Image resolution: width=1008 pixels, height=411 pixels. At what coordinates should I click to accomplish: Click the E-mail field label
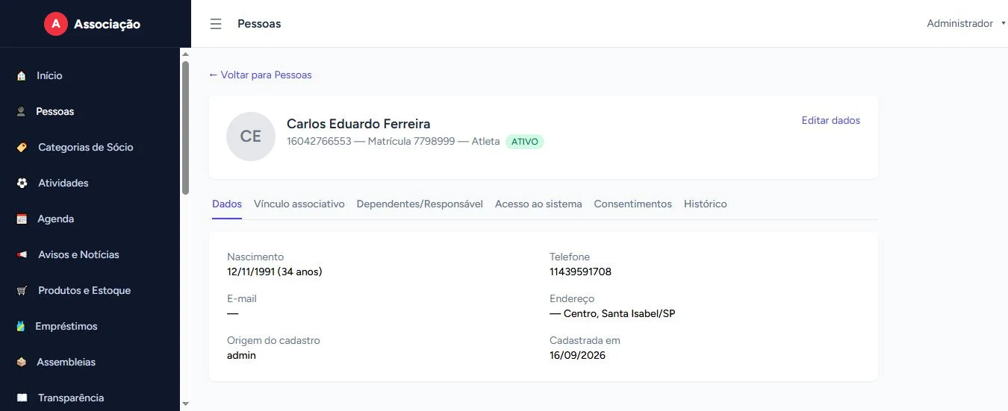pos(242,298)
